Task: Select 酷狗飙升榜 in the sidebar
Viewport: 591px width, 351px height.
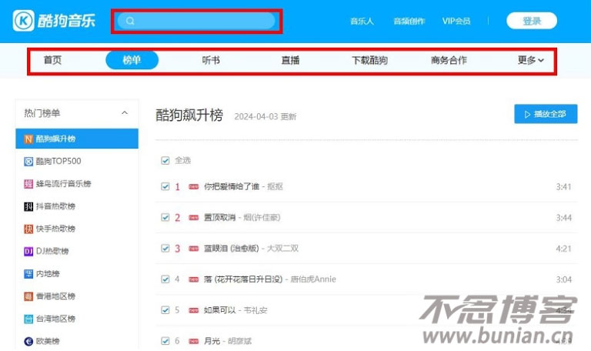Action: point(77,139)
